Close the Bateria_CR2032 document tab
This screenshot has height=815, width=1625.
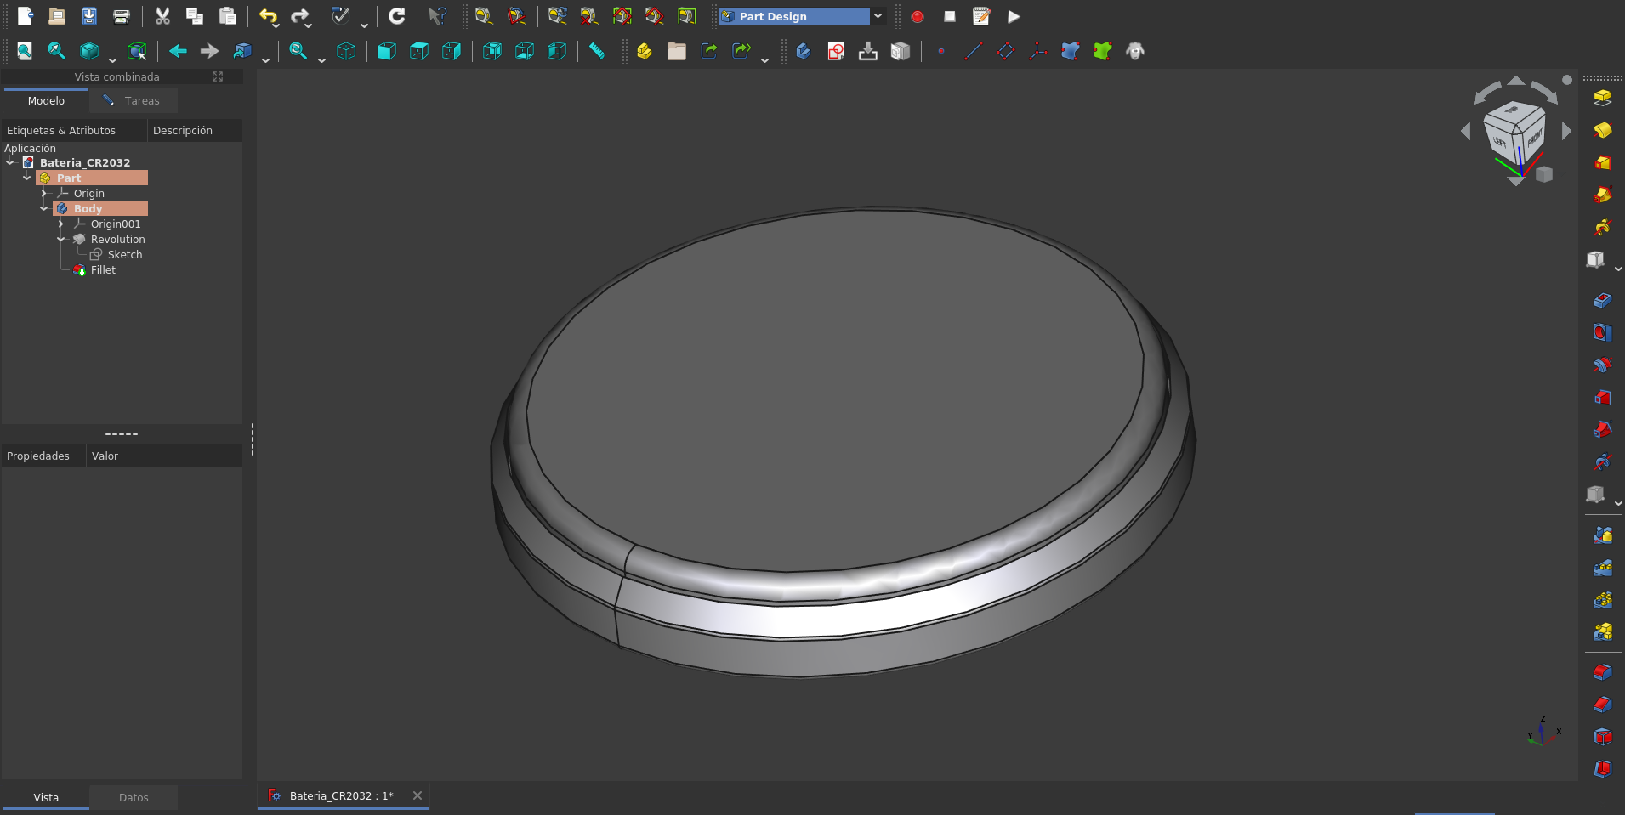[418, 795]
